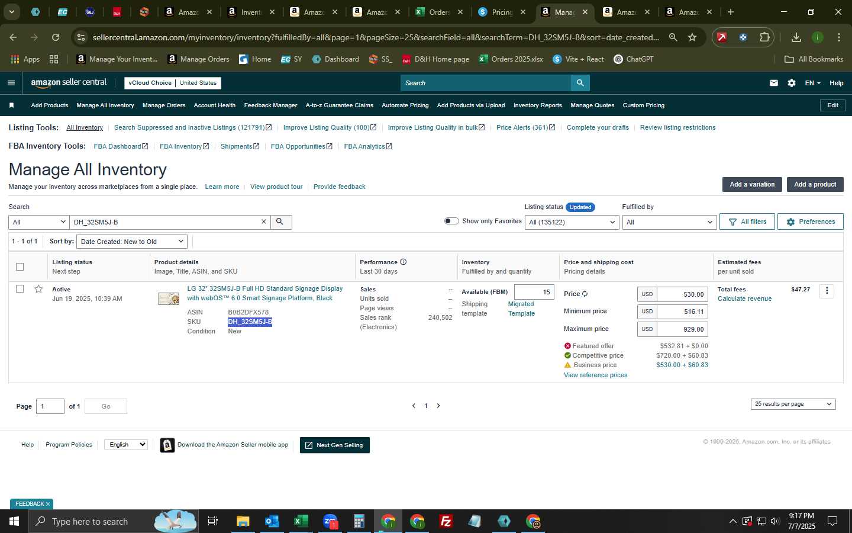Open the English language dropdown in the footer
The width and height of the screenshot is (852, 533).
(x=125, y=445)
